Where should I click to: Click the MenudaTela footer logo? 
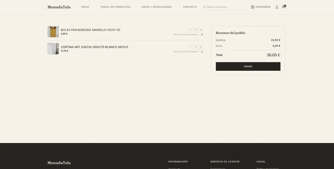(x=59, y=163)
